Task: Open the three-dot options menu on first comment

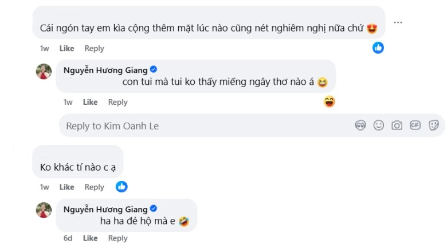Action: point(398,22)
